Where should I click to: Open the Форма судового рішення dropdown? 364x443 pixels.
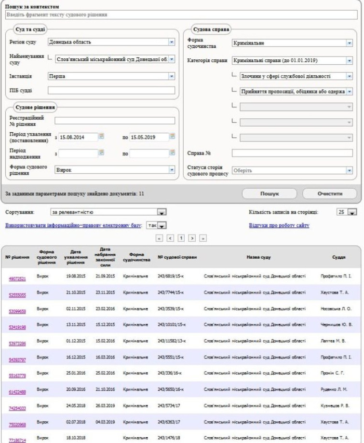171,170
